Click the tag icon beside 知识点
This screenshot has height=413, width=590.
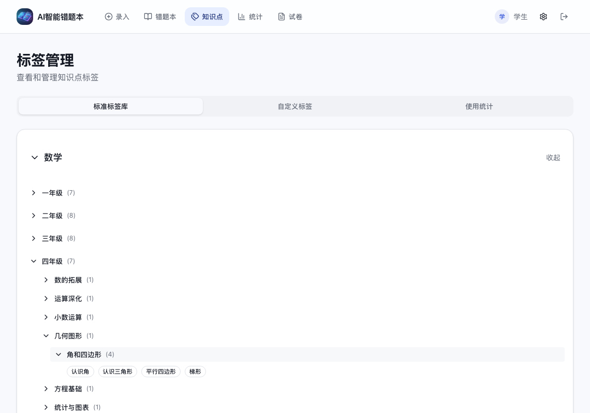click(195, 17)
